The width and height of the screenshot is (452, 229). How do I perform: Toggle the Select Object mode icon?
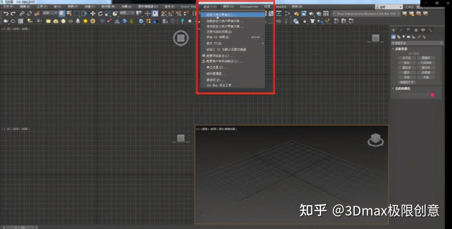pos(62,14)
